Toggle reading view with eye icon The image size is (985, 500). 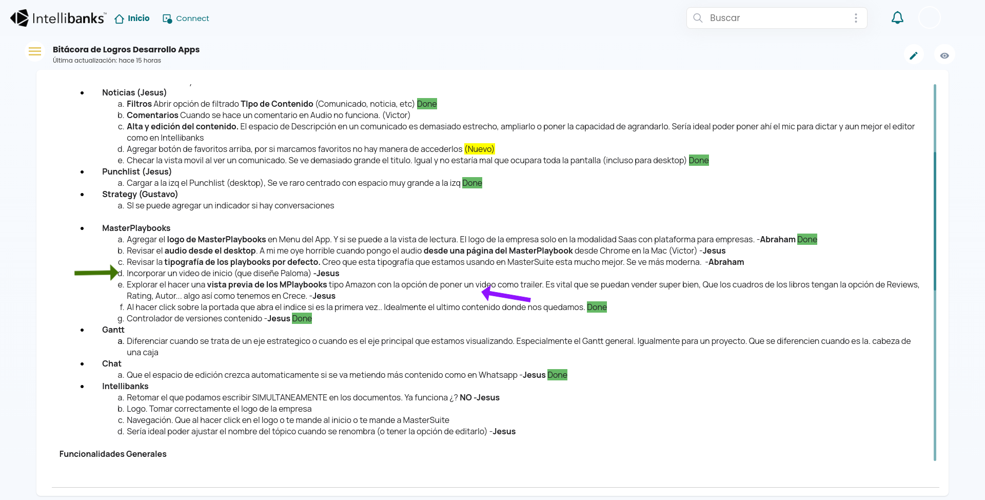point(944,55)
